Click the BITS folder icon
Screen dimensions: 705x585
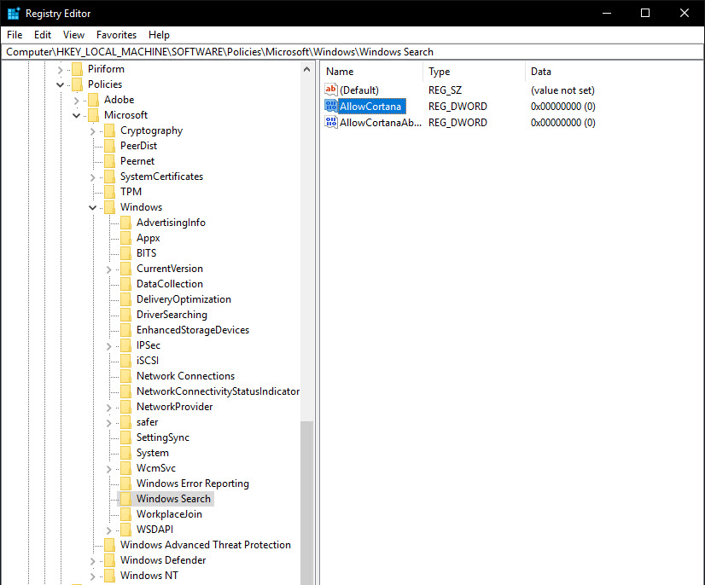point(126,253)
